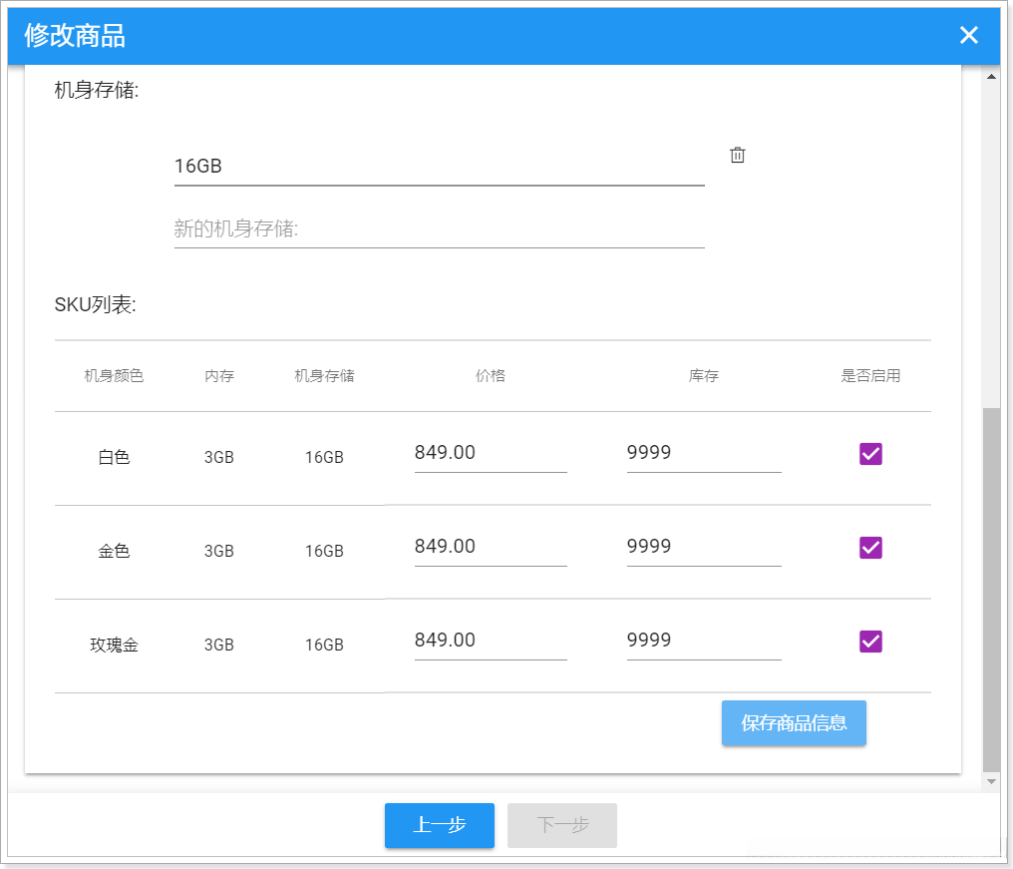1013x869 pixels.
Task: Go back with the 上一步 button
Action: tap(440, 825)
